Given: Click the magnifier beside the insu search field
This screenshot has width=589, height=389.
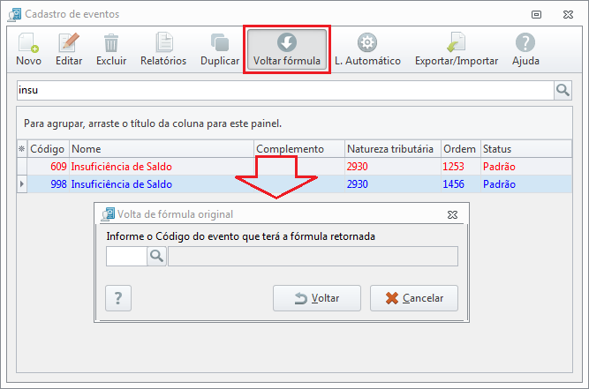Looking at the screenshot, I should (563, 90).
